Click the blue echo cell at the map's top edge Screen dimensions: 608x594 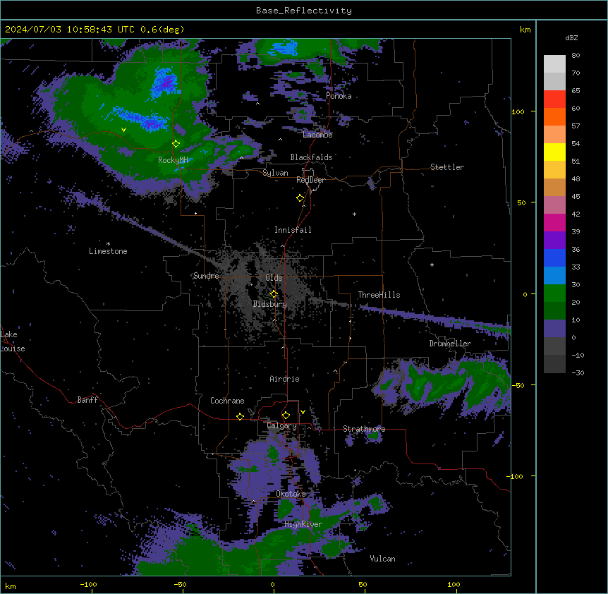(285, 49)
